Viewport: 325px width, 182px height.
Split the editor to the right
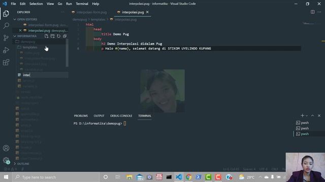[x=313, y=12]
